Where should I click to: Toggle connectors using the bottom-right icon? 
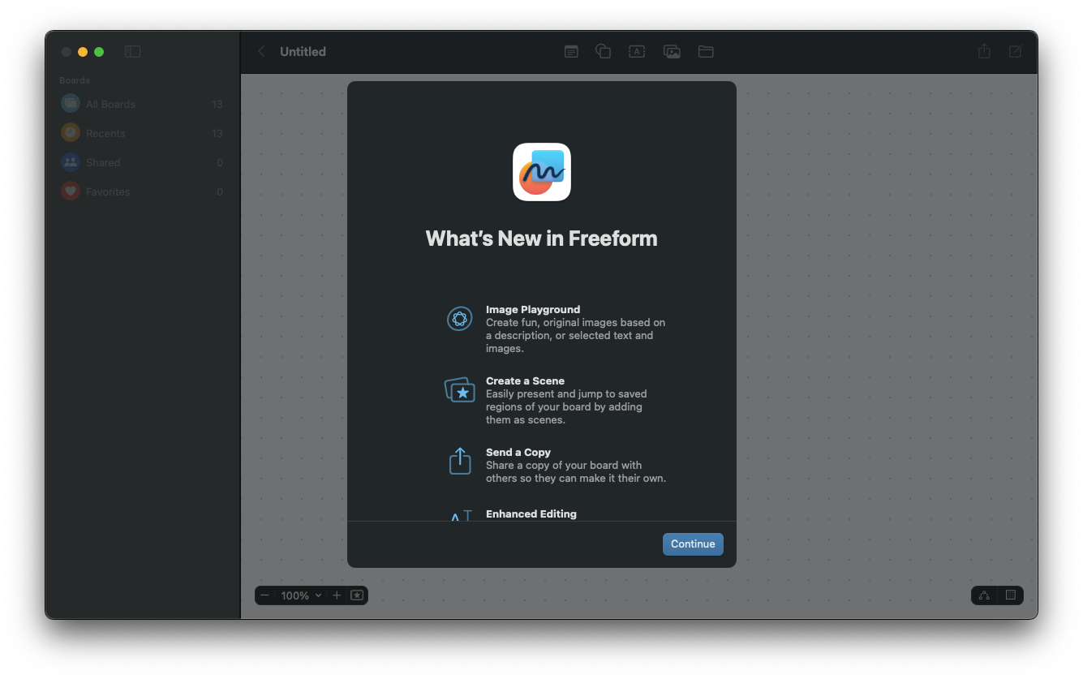984,595
